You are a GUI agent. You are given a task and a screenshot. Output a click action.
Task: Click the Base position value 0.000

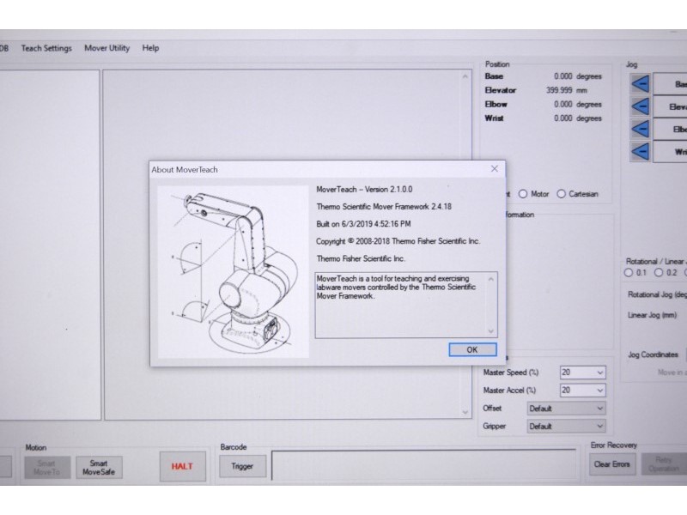tap(563, 76)
